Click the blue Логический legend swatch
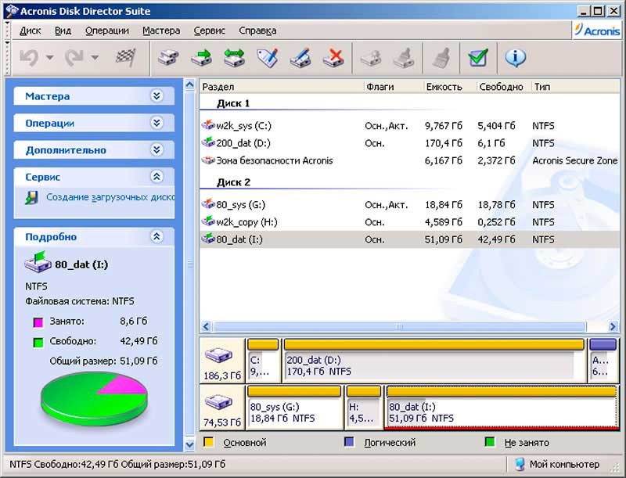This screenshot has width=626, height=478. (x=349, y=442)
